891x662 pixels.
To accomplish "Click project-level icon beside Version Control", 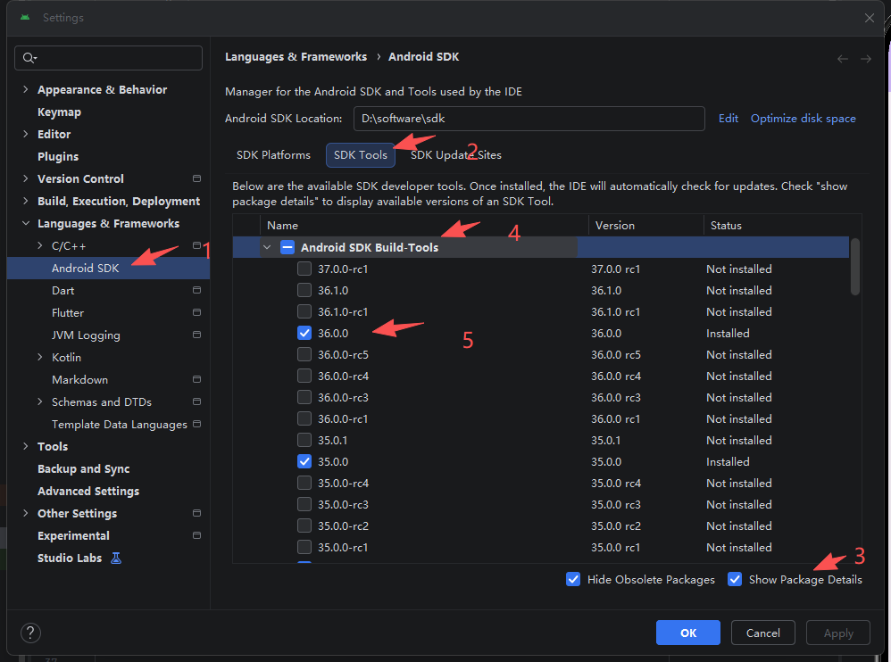I will [196, 178].
